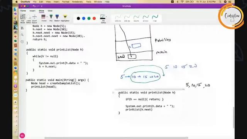Open the Ink Colour picker
247x139 pixels.
click(103, 19)
